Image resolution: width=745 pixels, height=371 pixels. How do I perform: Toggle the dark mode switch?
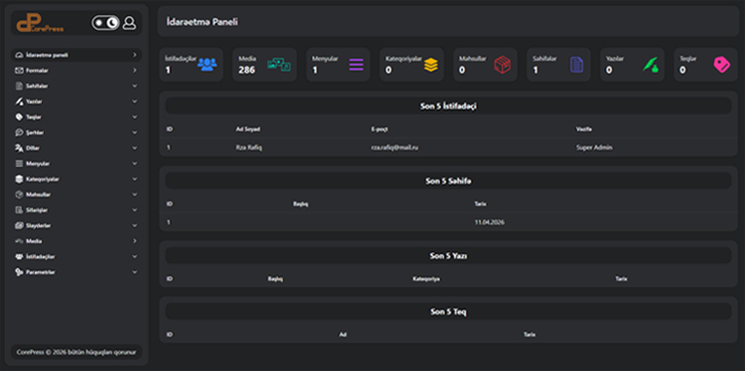105,23
